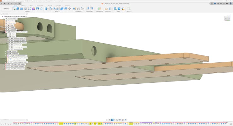This screenshot has height=126, width=233.
Task: Toggle visibility of the Origin folder
Action: (x=6, y=25)
